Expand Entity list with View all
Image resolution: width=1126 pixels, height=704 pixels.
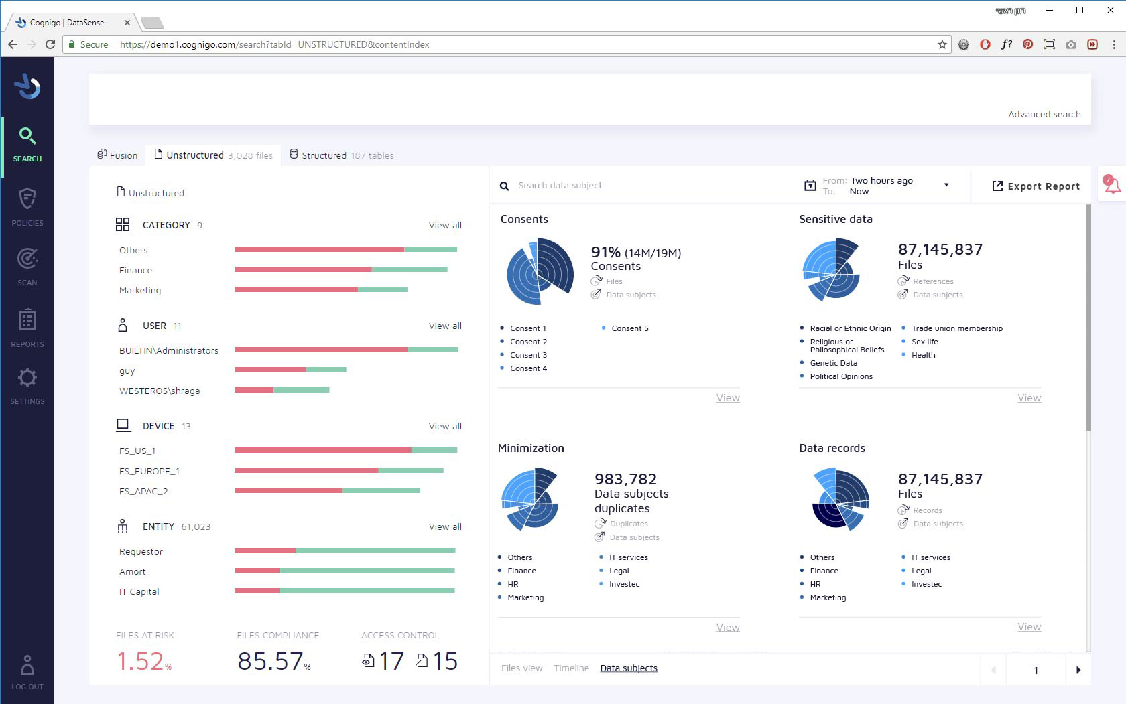click(x=445, y=527)
